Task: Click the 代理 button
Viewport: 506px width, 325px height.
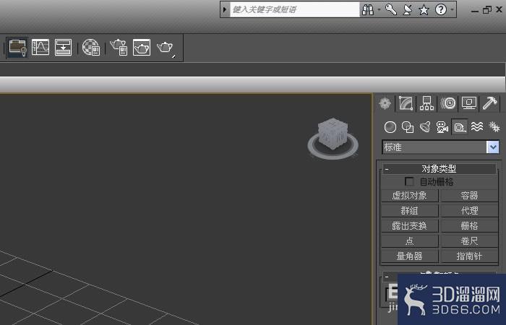Action: click(469, 211)
